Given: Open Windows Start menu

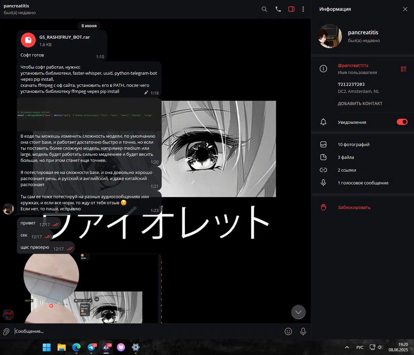Looking at the screenshot, I should (46, 347).
